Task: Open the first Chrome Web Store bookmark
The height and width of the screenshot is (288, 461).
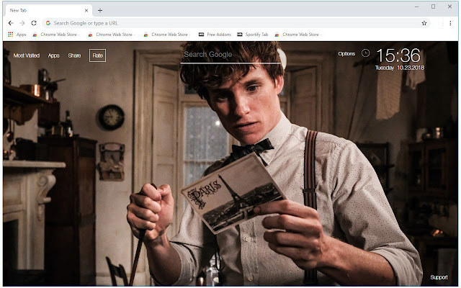Action: [x=56, y=35]
